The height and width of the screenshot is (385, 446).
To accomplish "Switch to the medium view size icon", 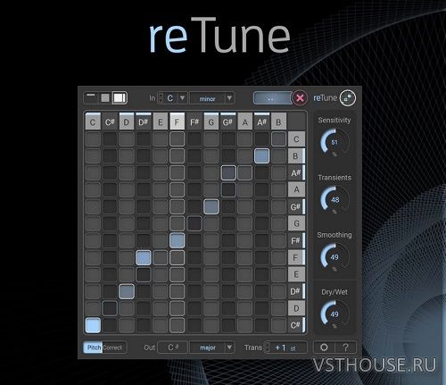I will (x=105, y=97).
